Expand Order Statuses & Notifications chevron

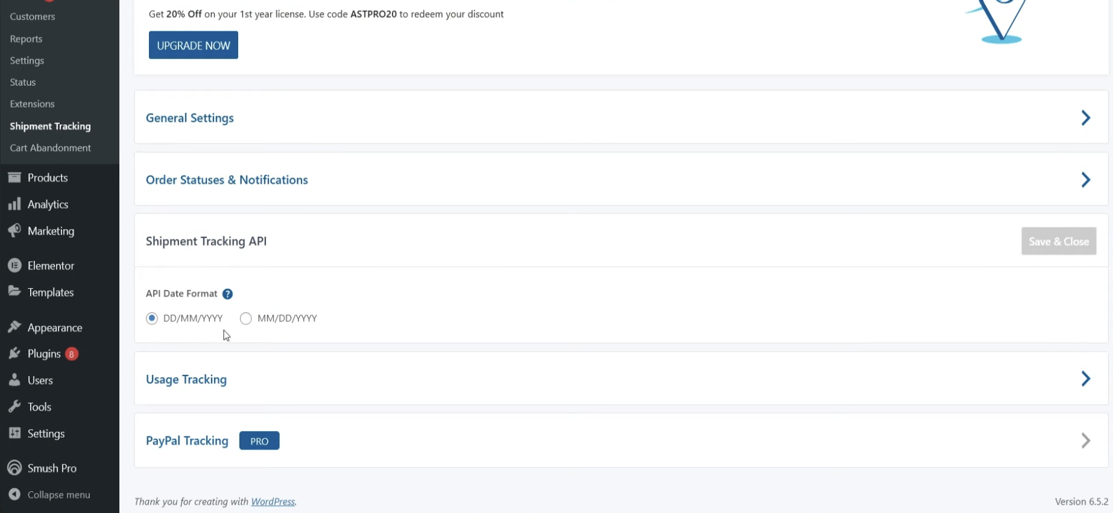pos(1086,180)
